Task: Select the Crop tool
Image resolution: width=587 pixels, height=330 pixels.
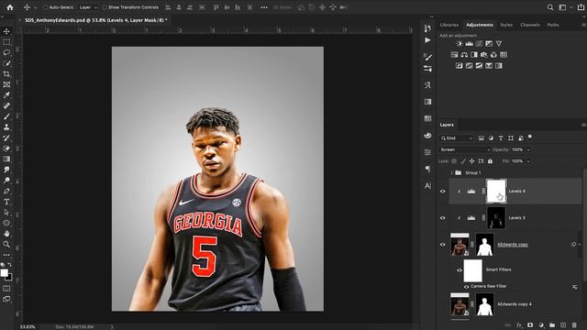Action: [6, 73]
